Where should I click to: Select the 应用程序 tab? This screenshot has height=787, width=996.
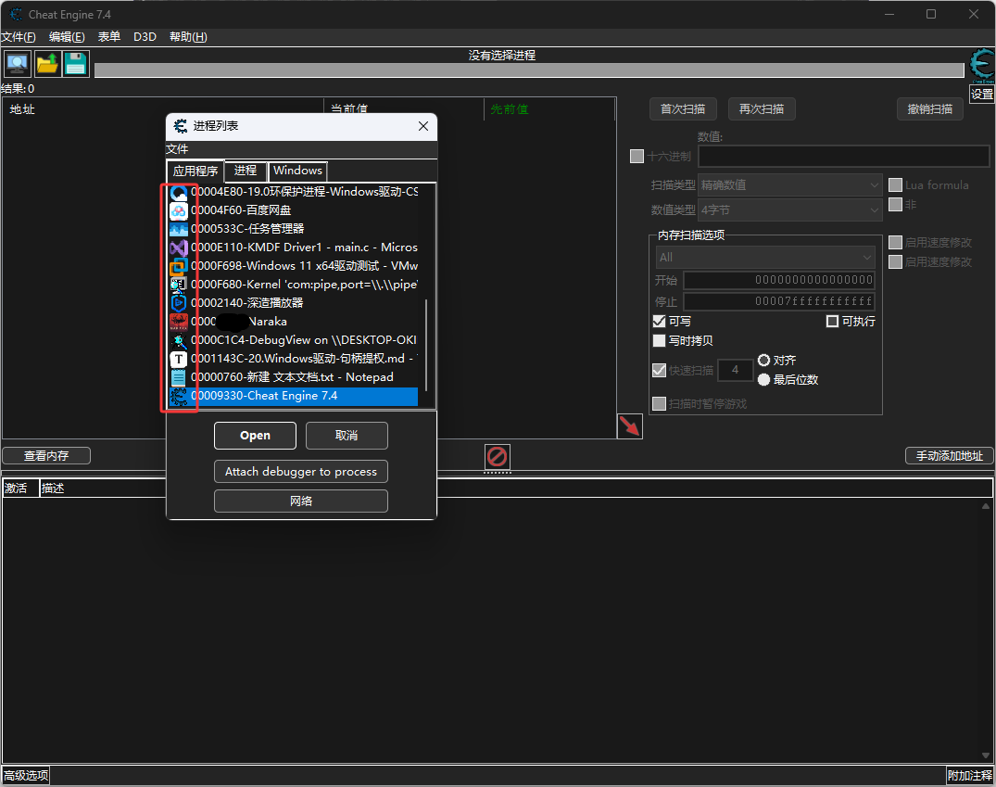click(195, 171)
